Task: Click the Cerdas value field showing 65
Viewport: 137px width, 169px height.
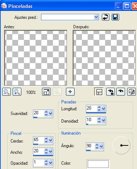Action: coord(39,140)
